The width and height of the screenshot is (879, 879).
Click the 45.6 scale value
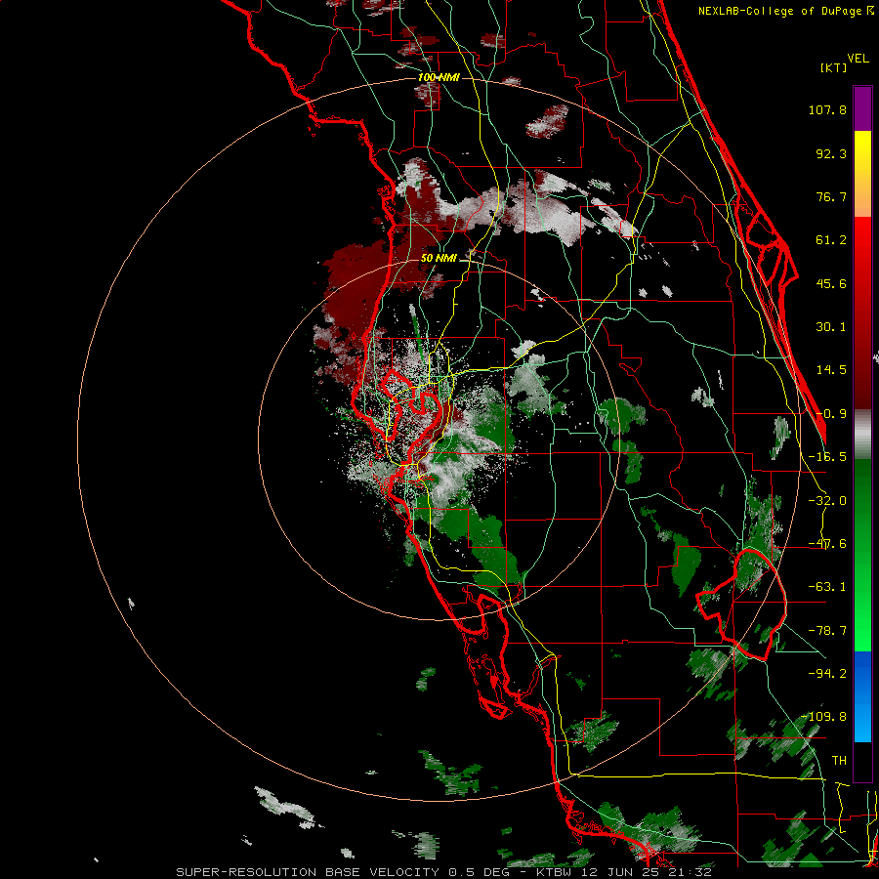pyautogui.click(x=831, y=283)
